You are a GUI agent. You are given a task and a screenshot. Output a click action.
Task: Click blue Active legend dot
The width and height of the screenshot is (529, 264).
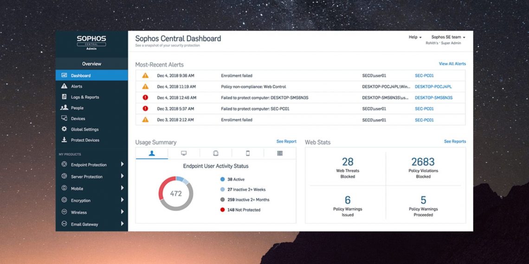point(222,179)
